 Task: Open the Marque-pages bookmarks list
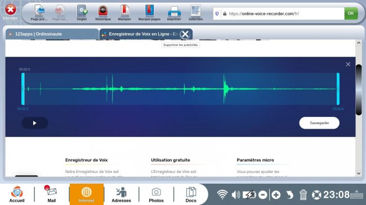pos(149,13)
